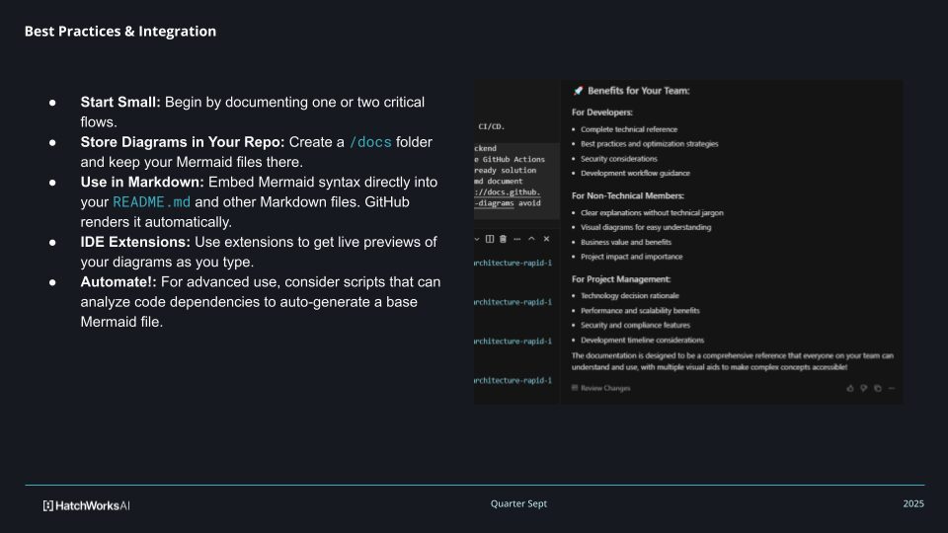Click the thumbs up feedback icon
This screenshot has width=948, height=533.
[x=850, y=388]
